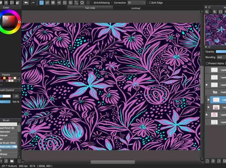Click the brush size value field showing 41

click(16, 96)
